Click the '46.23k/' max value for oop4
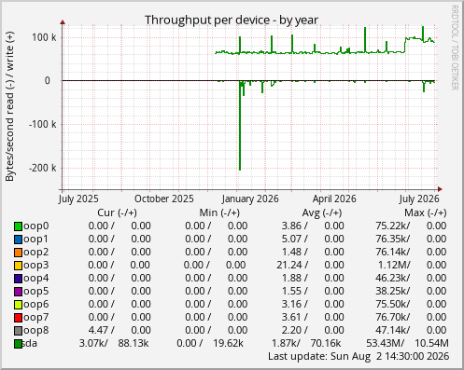The image size is (464, 370). [393, 278]
